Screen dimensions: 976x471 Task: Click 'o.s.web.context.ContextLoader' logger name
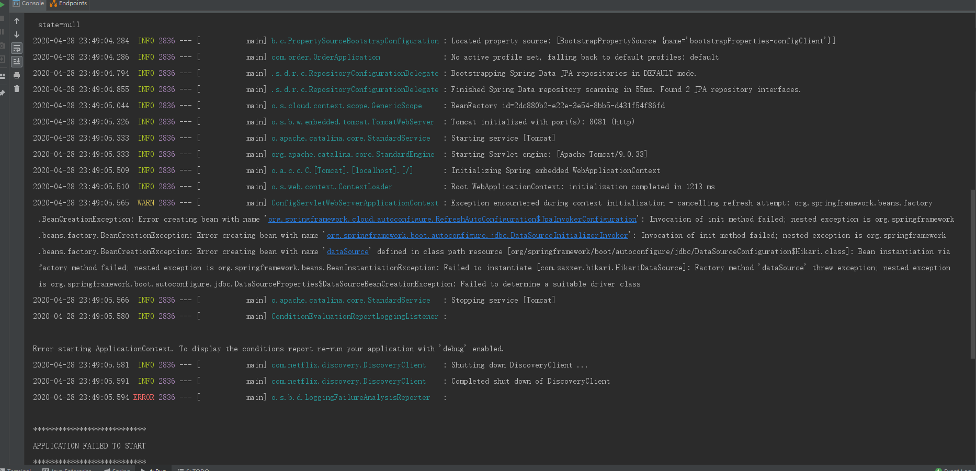pyautogui.click(x=332, y=187)
